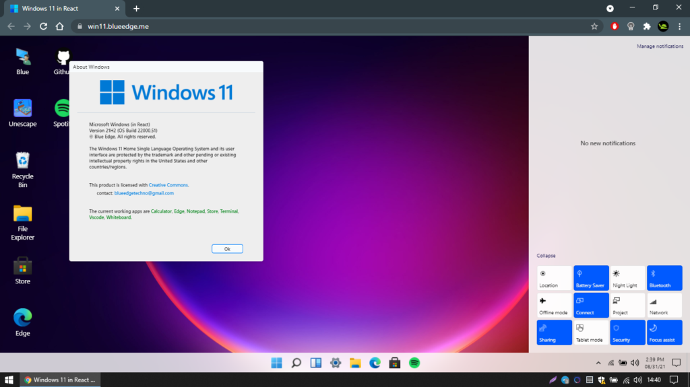Viewport: 690px width, 387px height.
Task: Open Search from the Win11 taskbar
Action: [296, 363]
